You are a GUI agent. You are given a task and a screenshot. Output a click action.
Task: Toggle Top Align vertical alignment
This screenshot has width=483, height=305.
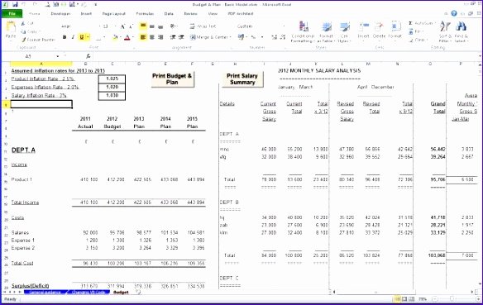pyautogui.click(x=143, y=26)
